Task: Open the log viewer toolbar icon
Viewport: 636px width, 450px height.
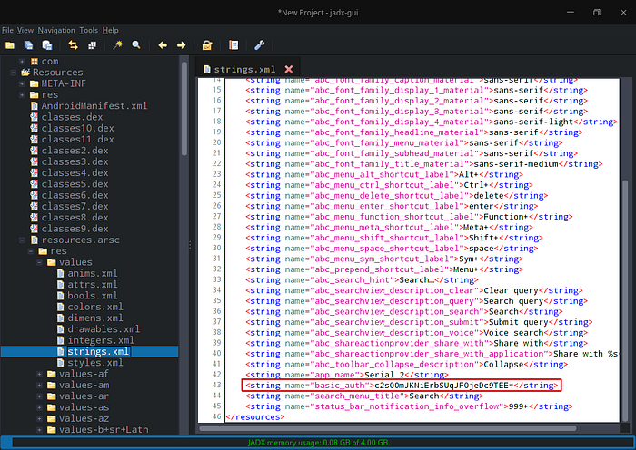Action: 234,44
